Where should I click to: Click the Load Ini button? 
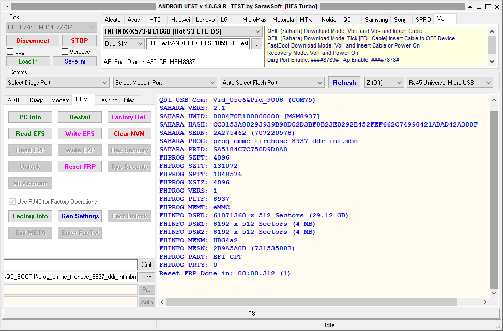(x=28, y=61)
